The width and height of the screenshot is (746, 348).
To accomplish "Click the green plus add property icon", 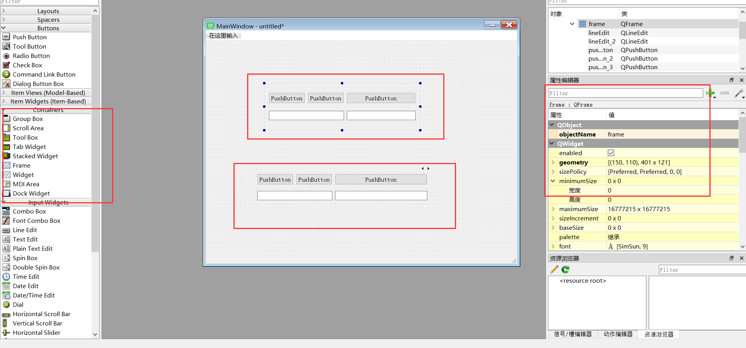I will [x=711, y=93].
